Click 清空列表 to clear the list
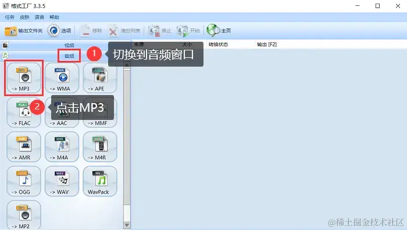407x230 pixels. tap(124, 31)
